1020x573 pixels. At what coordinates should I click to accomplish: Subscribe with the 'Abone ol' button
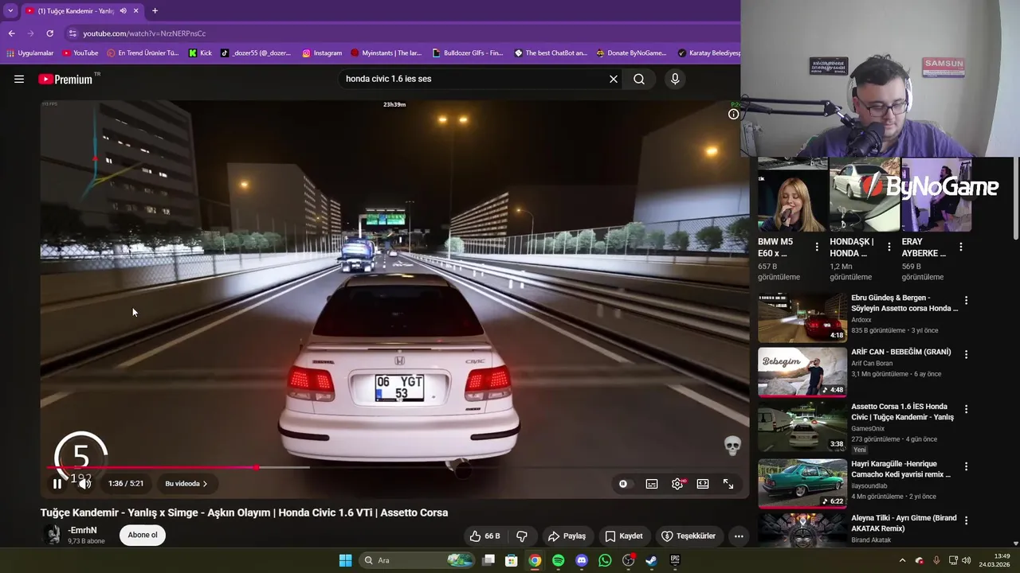point(143,535)
